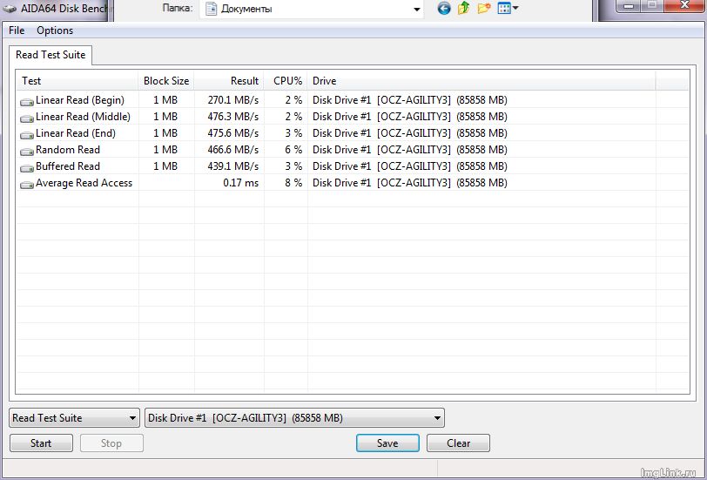Click the Save button
The height and width of the screenshot is (480, 707).
pos(387,443)
